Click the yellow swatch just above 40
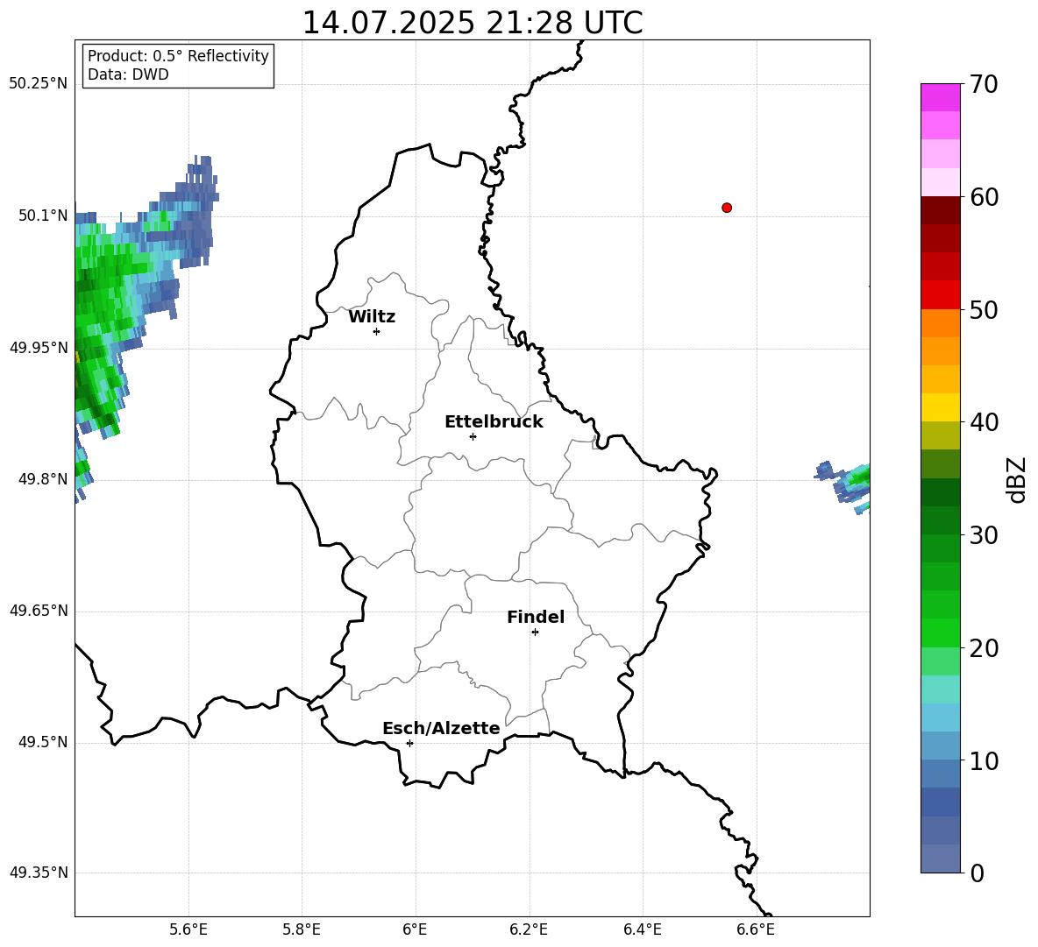The image size is (1038, 947). pyautogui.click(x=941, y=407)
